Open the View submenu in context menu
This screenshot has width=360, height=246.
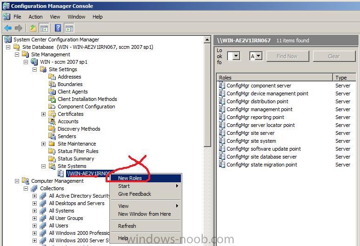[x=146, y=206]
